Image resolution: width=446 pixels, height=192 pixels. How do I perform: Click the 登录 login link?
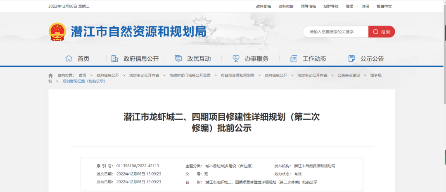point(349,6)
